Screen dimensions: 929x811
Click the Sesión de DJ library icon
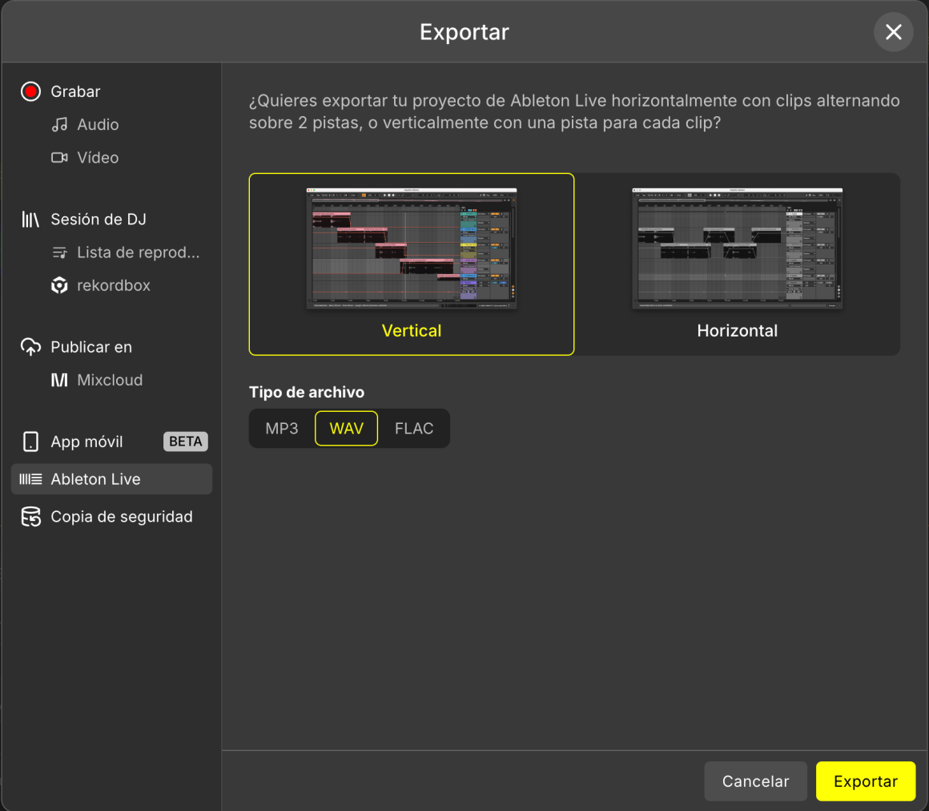(x=30, y=220)
